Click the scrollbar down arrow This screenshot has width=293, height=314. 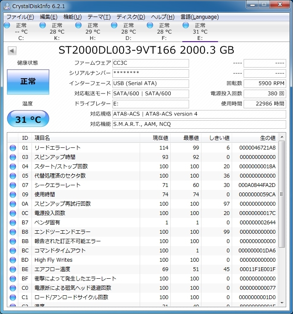click(x=282, y=303)
